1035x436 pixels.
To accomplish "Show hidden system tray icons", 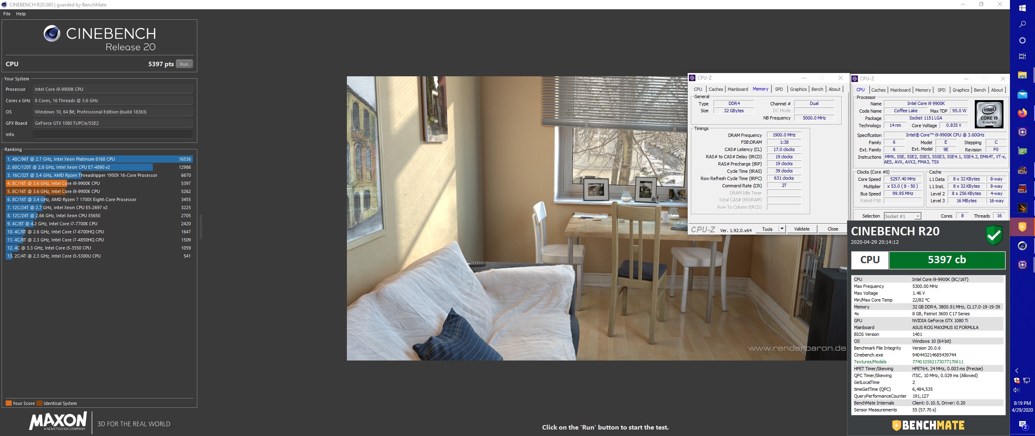I will tap(1017, 371).
